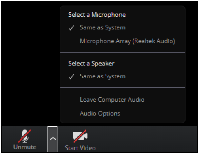This screenshot has height=154, width=199.
Task: Click the Select a Microphone heading
Action: click(x=97, y=15)
